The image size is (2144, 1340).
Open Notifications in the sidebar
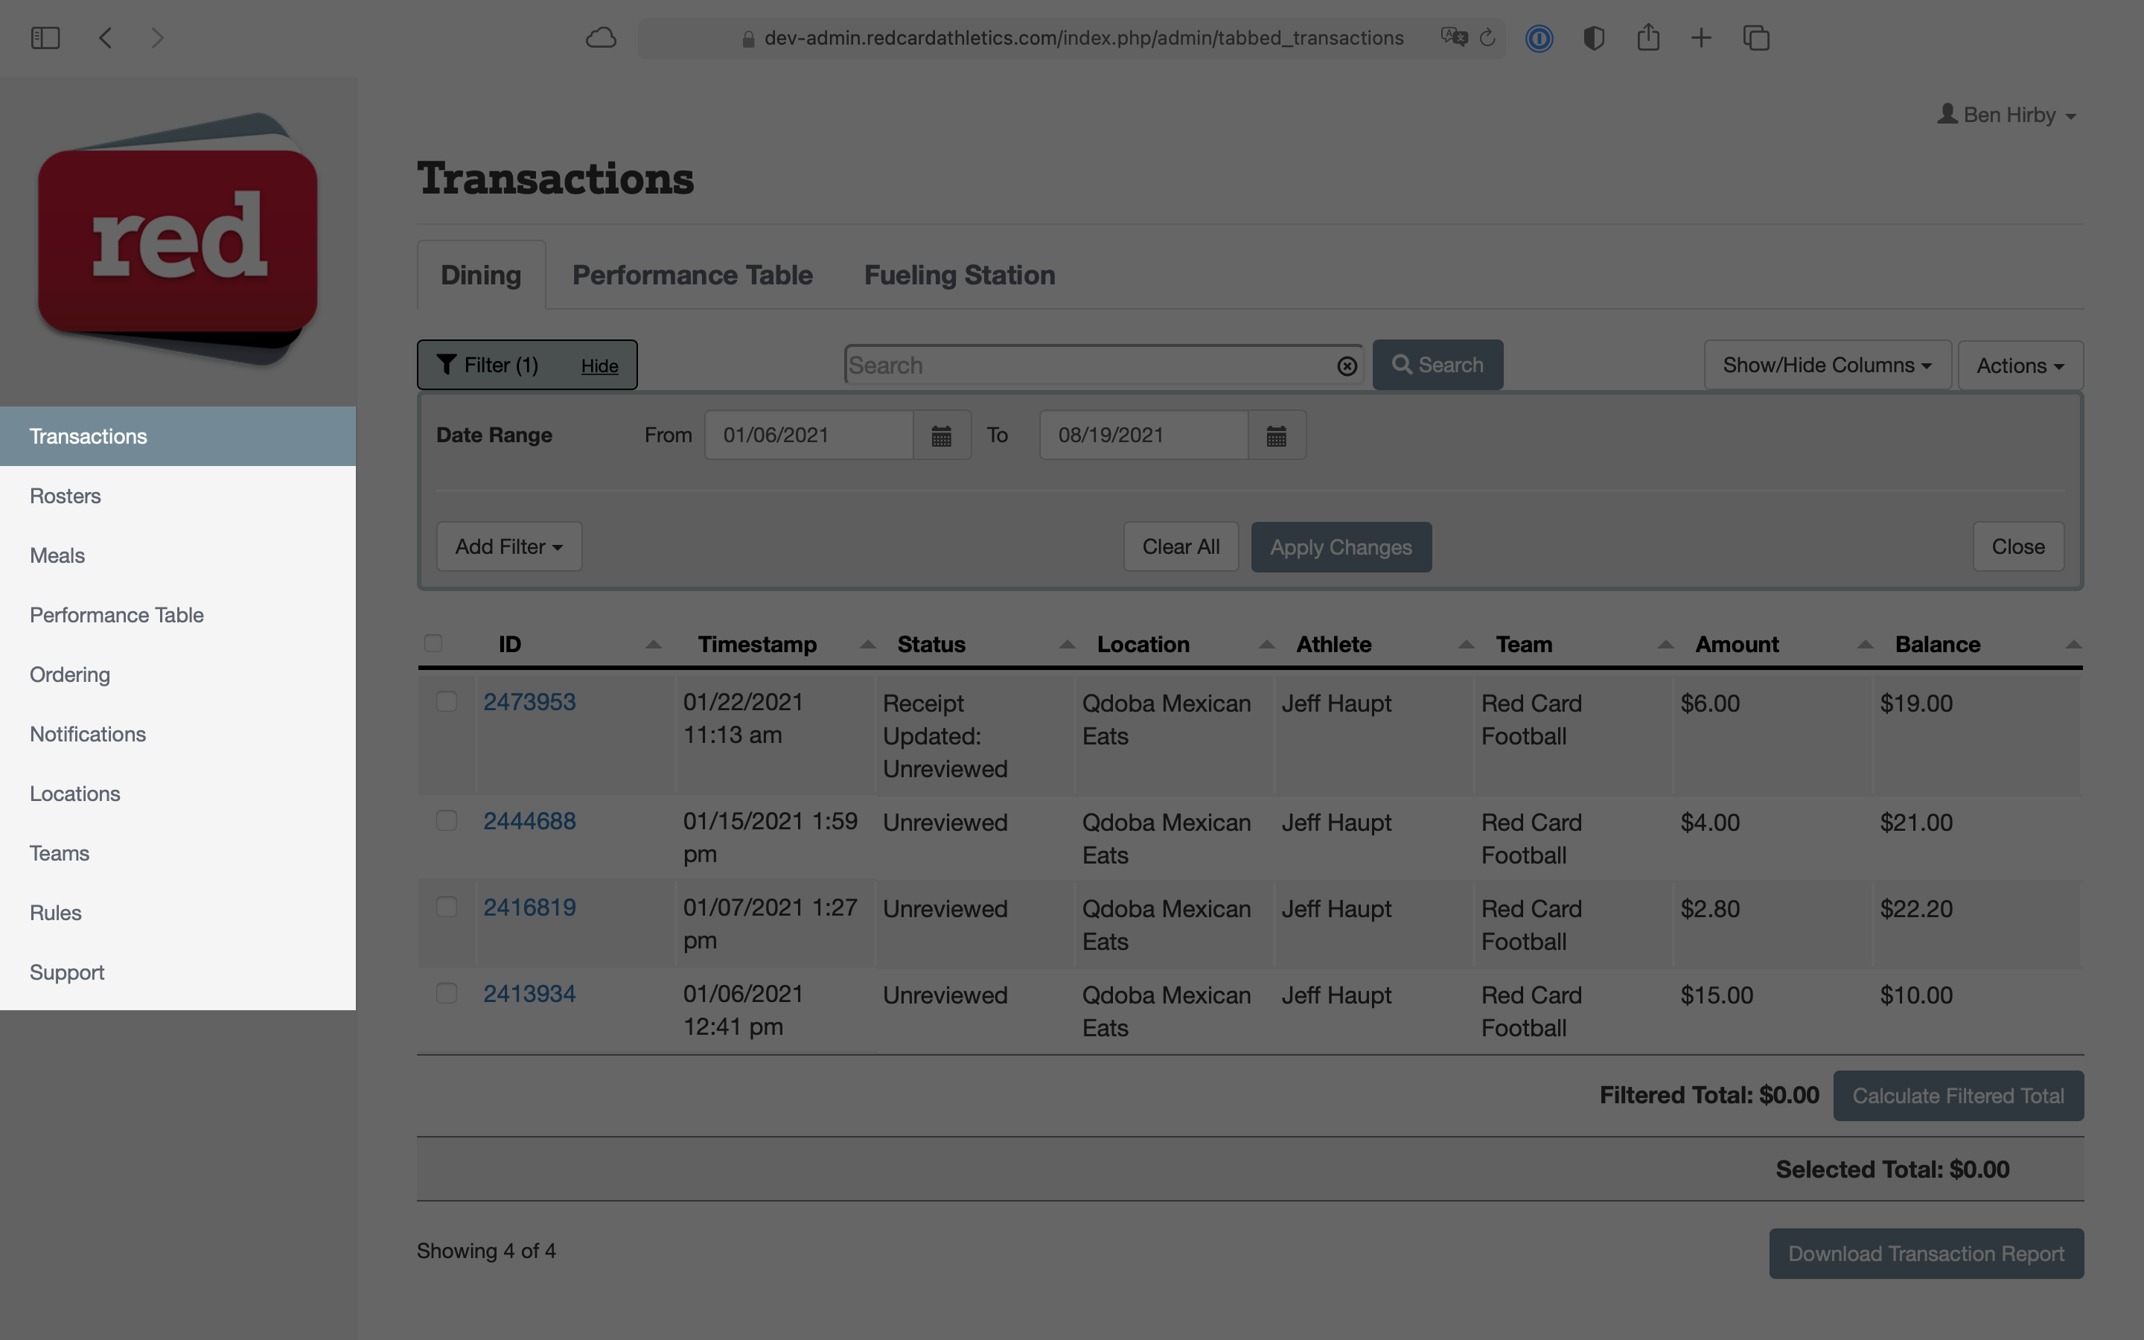tap(178, 734)
